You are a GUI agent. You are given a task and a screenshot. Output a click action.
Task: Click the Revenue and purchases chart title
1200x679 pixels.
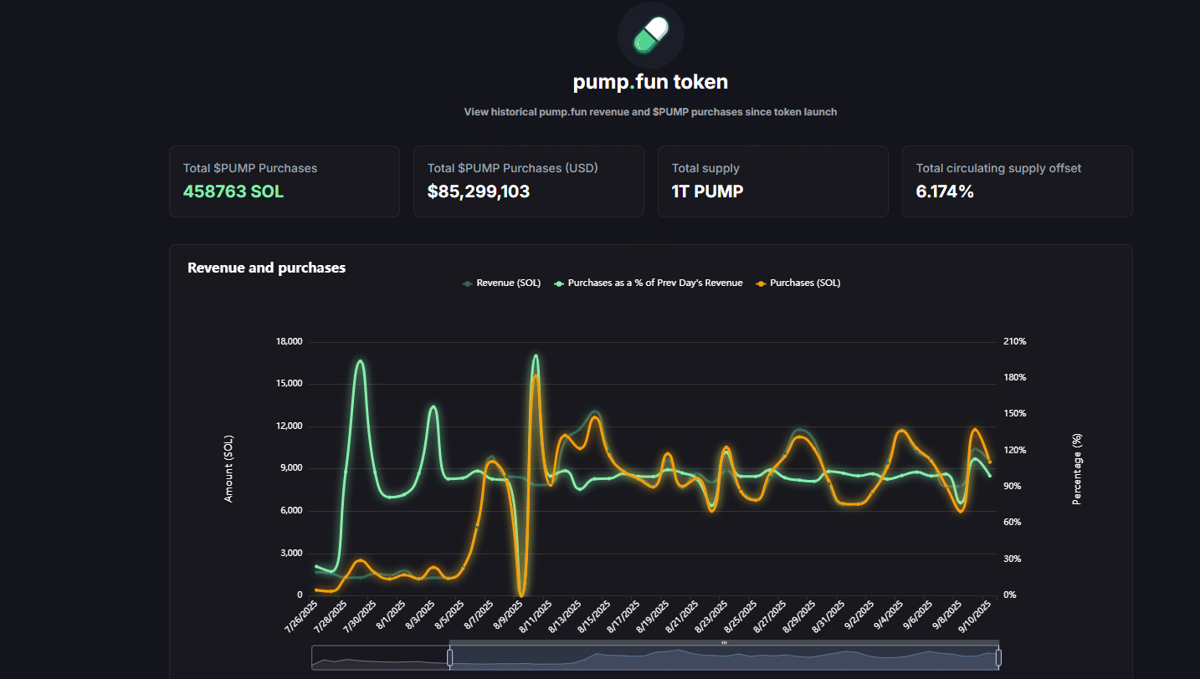(x=266, y=268)
